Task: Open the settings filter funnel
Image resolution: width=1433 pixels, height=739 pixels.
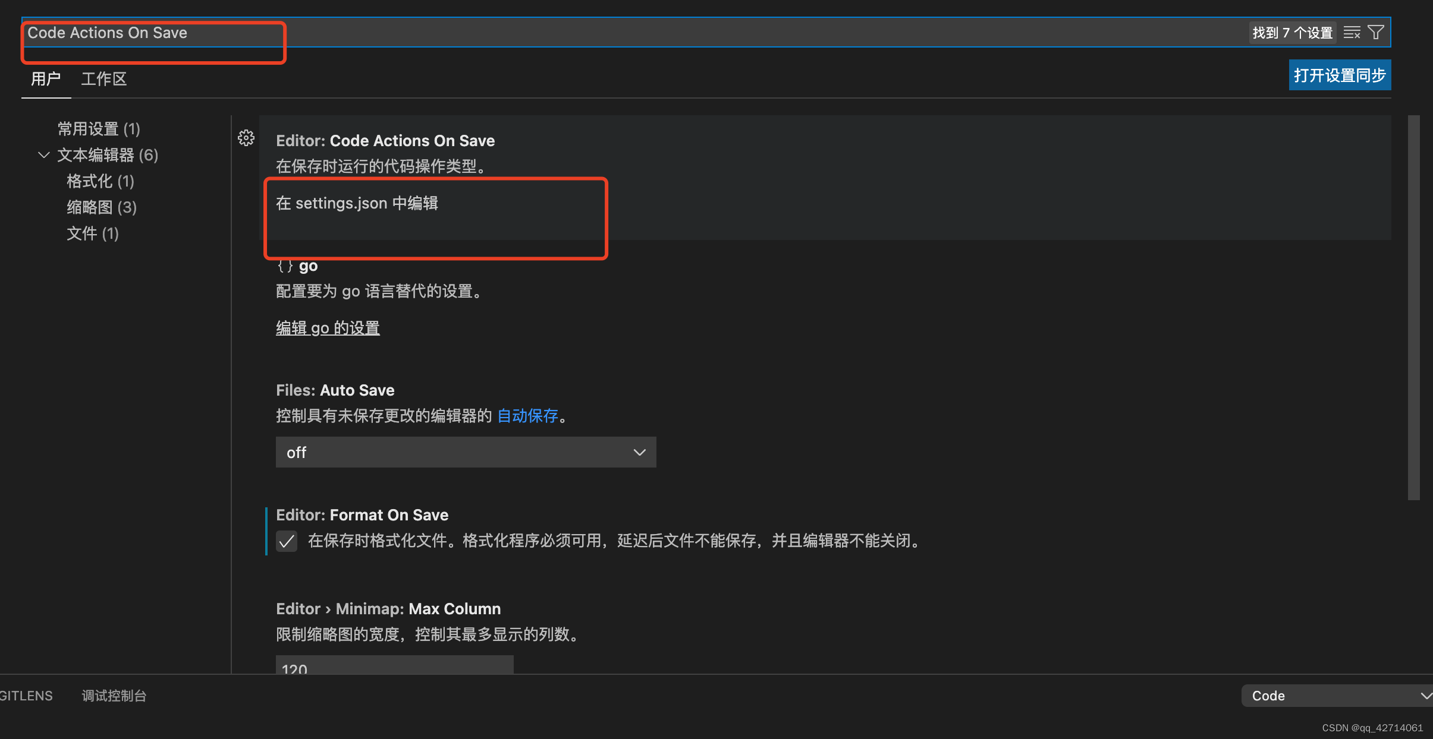Action: tap(1376, 32)
